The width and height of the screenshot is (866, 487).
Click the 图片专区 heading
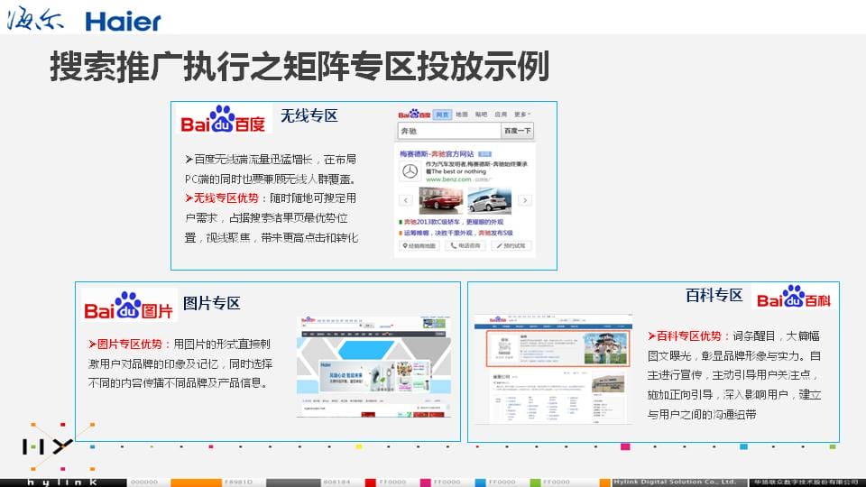[x=211, y=303]
